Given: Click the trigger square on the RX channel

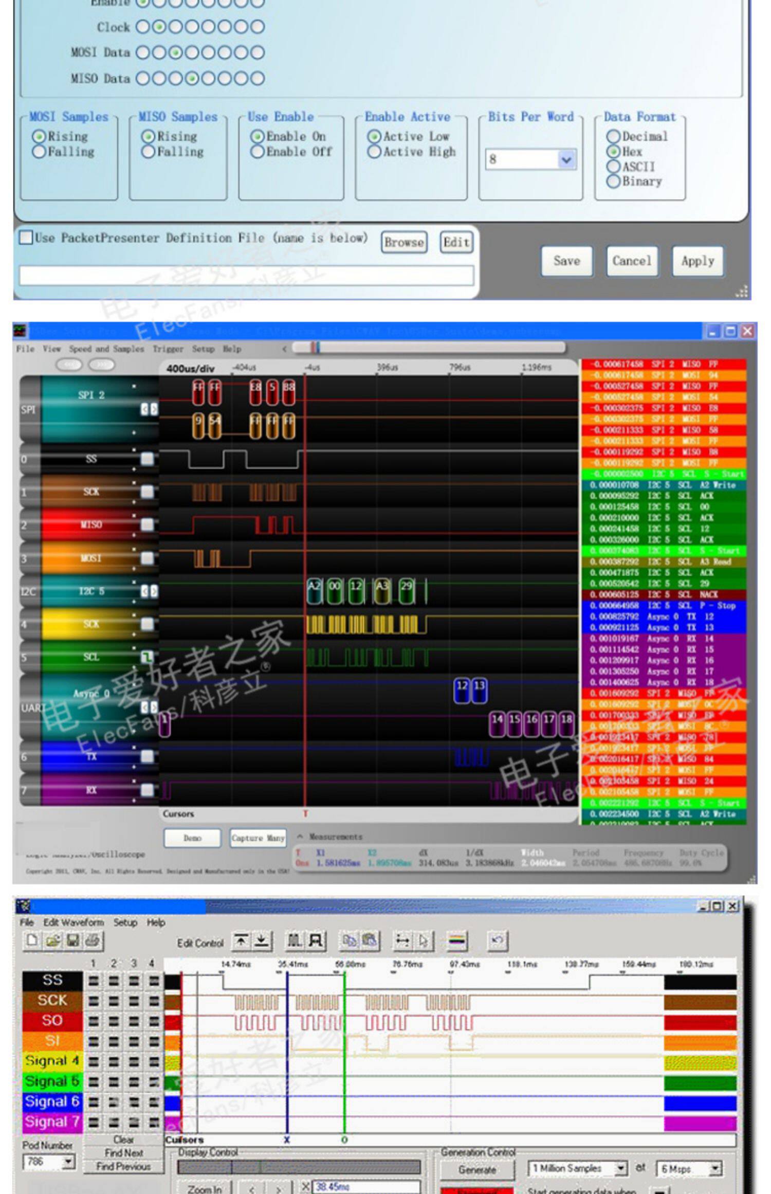Looking at the screenshot, I should pos(147,789).
